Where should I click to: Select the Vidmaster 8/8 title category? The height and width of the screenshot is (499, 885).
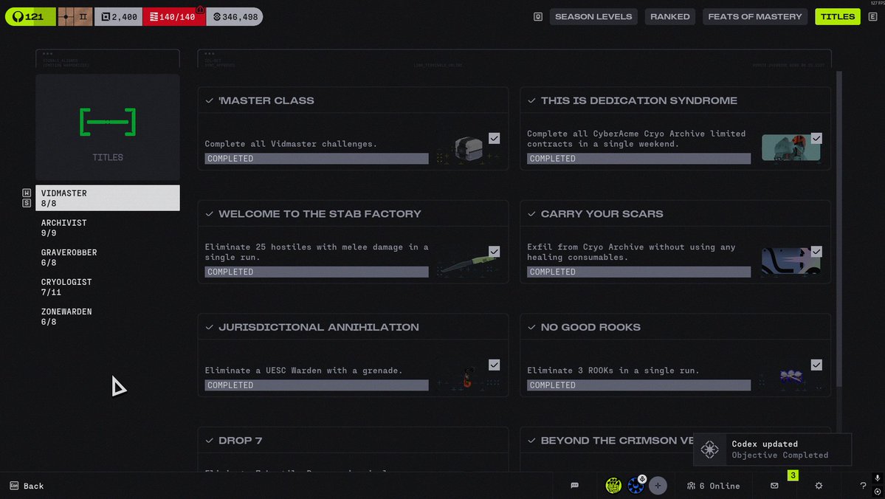coord(108,198)
